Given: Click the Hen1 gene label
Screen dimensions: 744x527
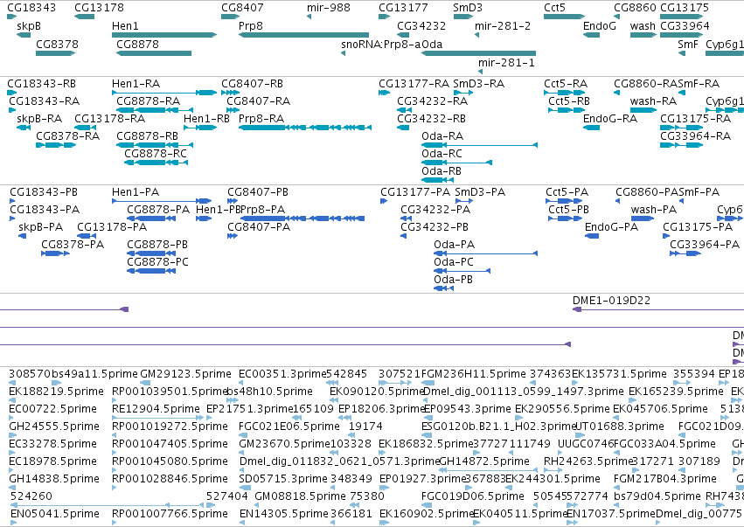Looking at the screenshot, I should tap(125, 26).
